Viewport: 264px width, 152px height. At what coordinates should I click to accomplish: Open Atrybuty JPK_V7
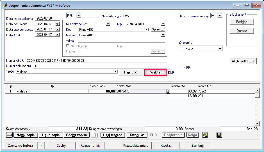[x=243, y=61]
